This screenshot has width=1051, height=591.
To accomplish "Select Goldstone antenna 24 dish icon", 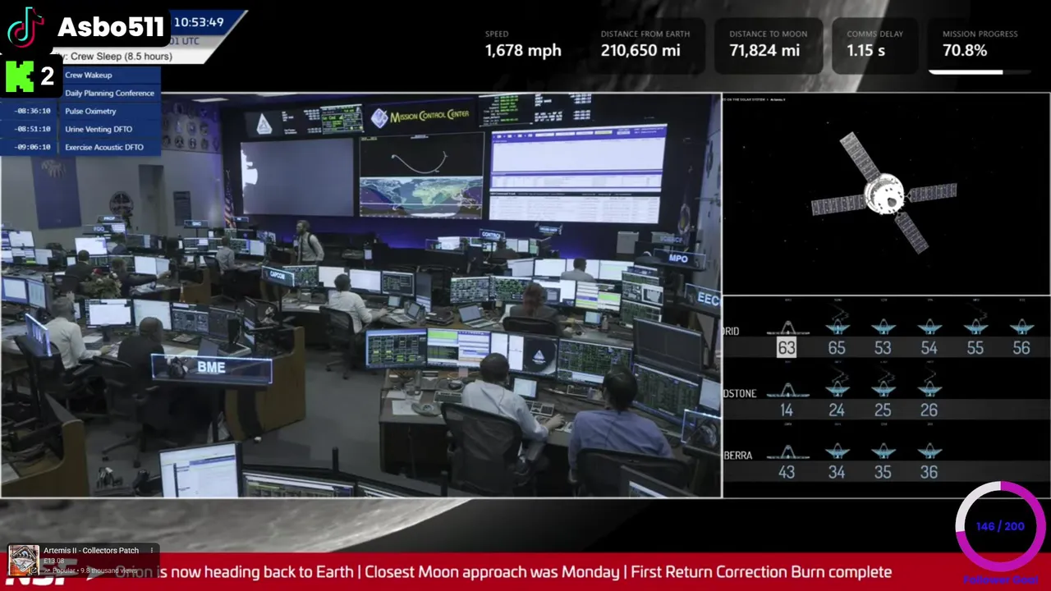I will click(837, 387).
